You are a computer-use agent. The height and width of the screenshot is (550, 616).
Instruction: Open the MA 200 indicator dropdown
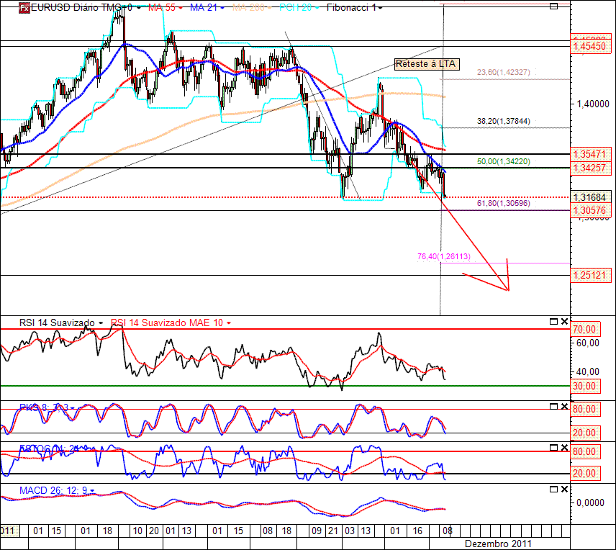point(269,8)
